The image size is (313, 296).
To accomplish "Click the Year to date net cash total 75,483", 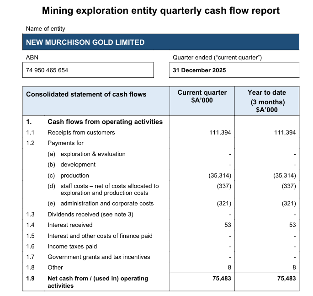I will click(x=286, y=279).
